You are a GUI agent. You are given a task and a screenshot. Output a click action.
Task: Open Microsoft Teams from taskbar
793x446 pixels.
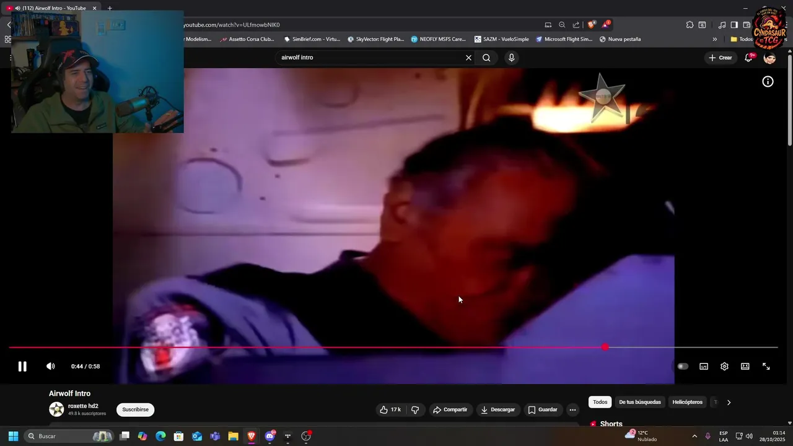click(215, 436)
